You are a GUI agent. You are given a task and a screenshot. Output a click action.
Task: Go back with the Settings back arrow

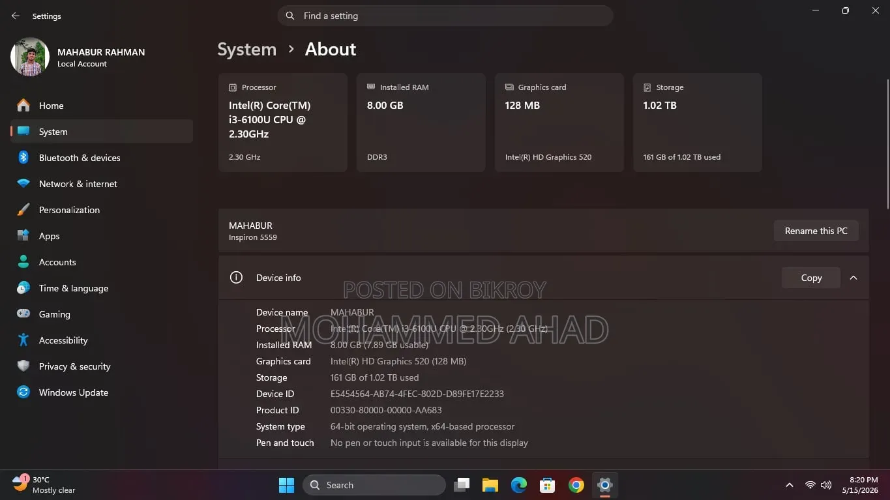(16, 16)
